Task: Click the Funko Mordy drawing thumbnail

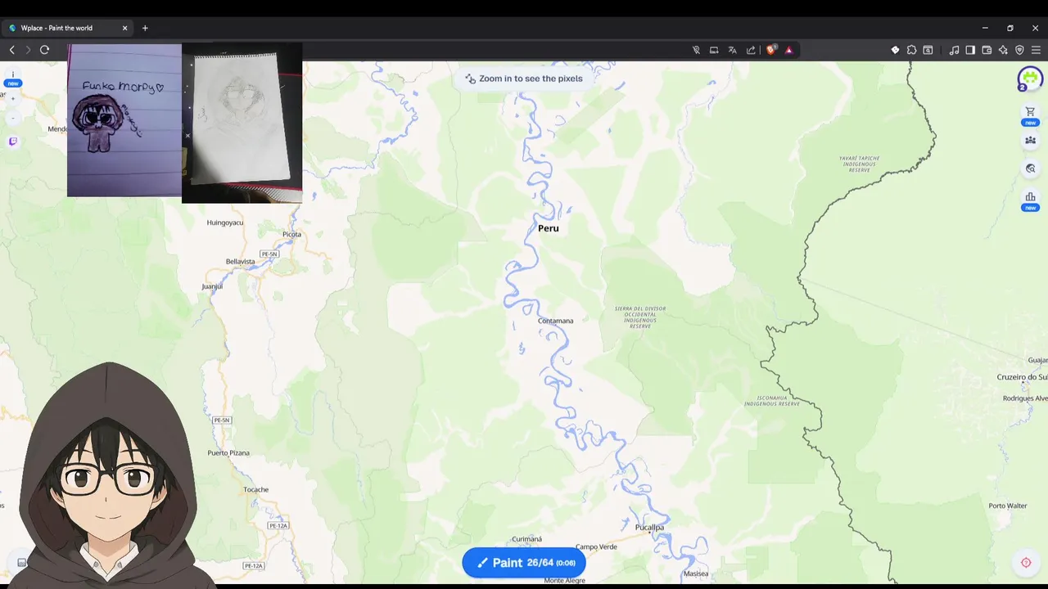Action: 124,120
